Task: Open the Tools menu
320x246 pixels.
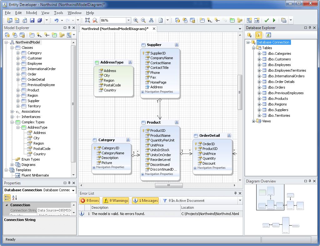Action: pyautogui.click(x=58, y=13)
